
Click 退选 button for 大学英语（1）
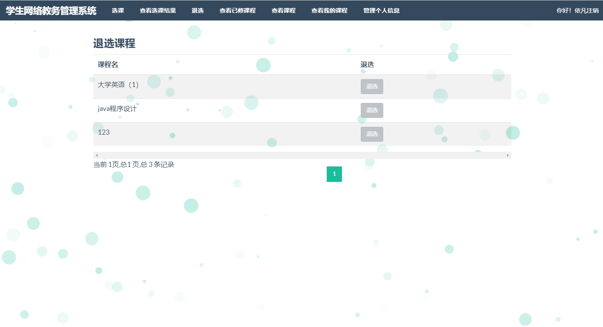point(372,87)
